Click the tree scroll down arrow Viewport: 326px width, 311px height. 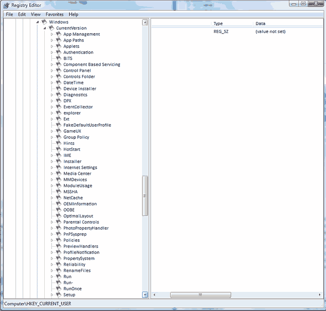pyautogui.click(x=145, y=295)
